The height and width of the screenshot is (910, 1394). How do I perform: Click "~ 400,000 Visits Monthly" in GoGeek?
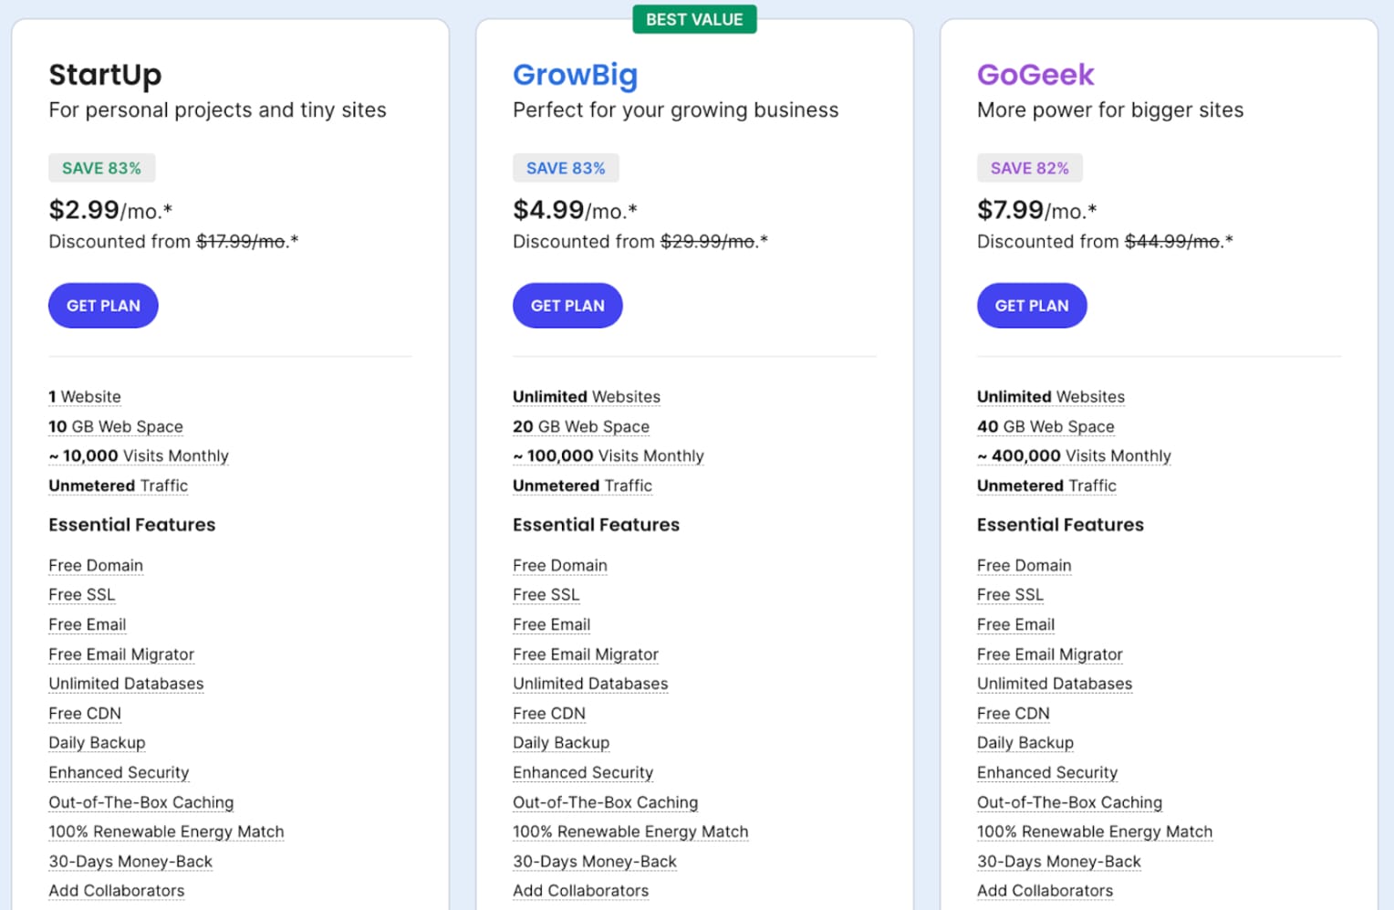tap(1073, 455)
